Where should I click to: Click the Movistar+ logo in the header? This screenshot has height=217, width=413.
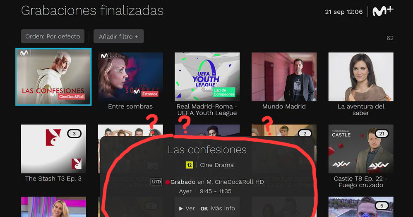click(383, 11)
